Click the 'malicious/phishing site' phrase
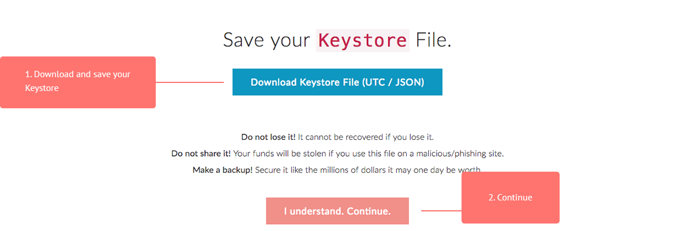 point(468,154)
